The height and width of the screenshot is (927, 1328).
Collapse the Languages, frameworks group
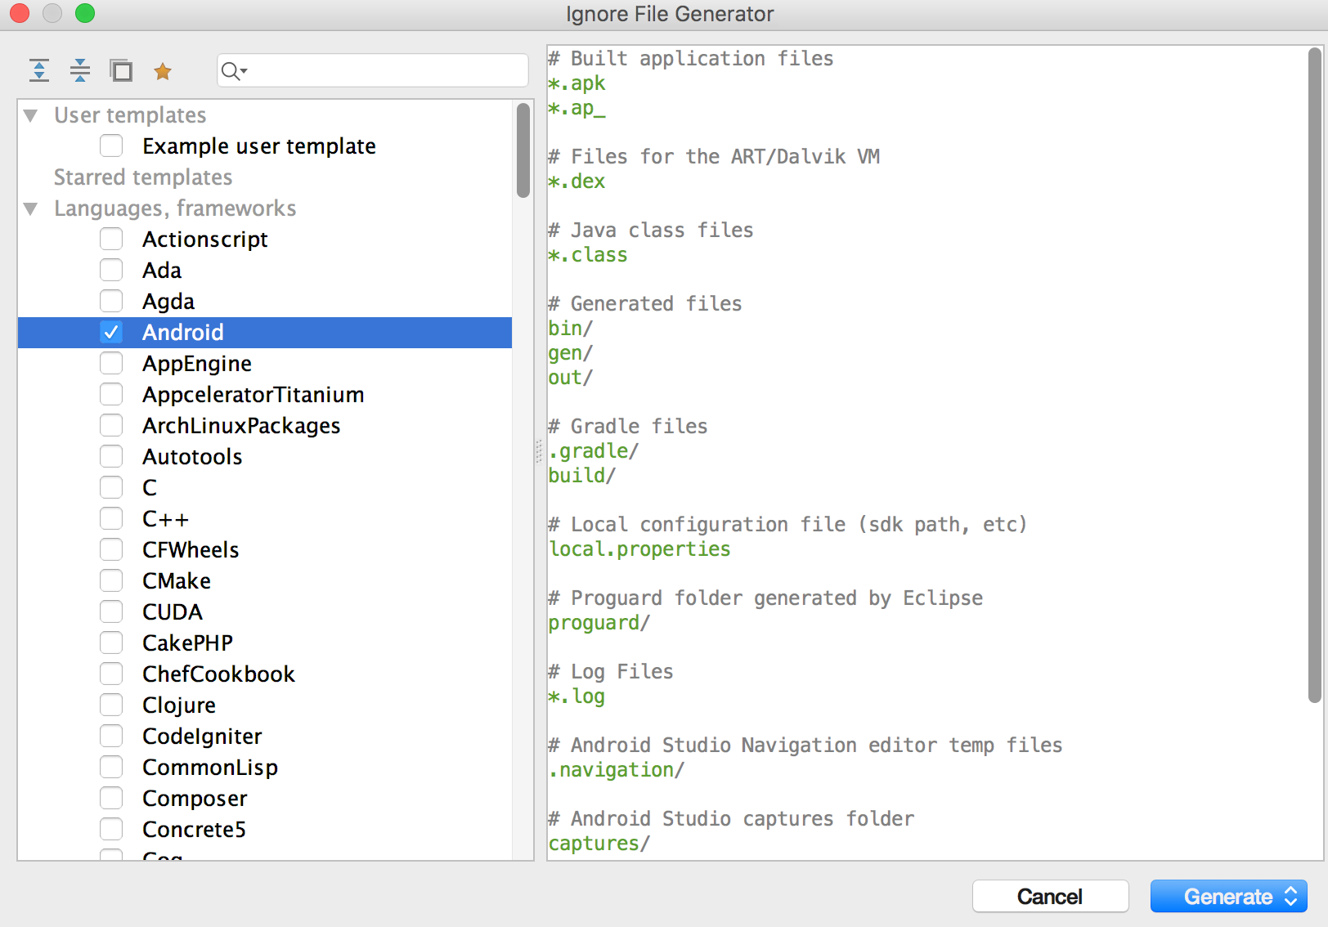[x=31, y=208]
